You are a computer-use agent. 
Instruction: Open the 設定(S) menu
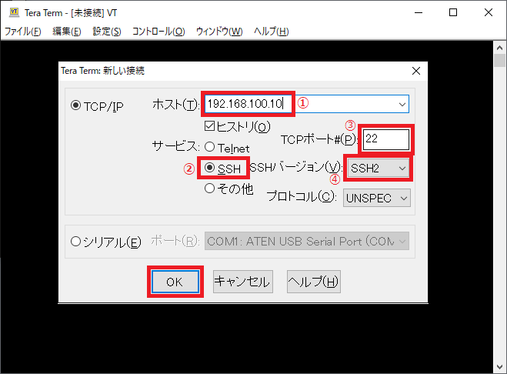[x=107, y=32]
